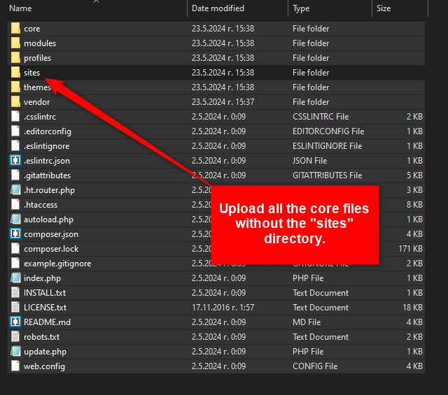Click the 'composer.json' file name
Screen dimensions: 448x395
click(x=51, y=235)
